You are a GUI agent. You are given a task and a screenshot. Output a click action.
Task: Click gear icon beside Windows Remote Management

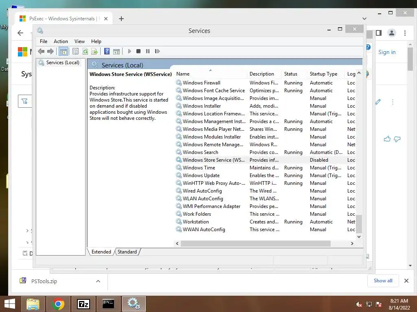[x=179, y=144]
